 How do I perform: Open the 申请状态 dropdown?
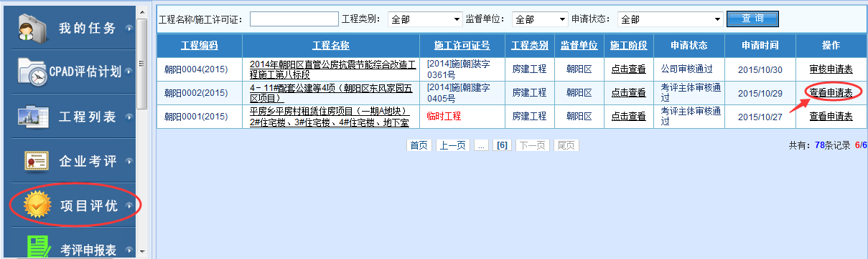[670, 19]
